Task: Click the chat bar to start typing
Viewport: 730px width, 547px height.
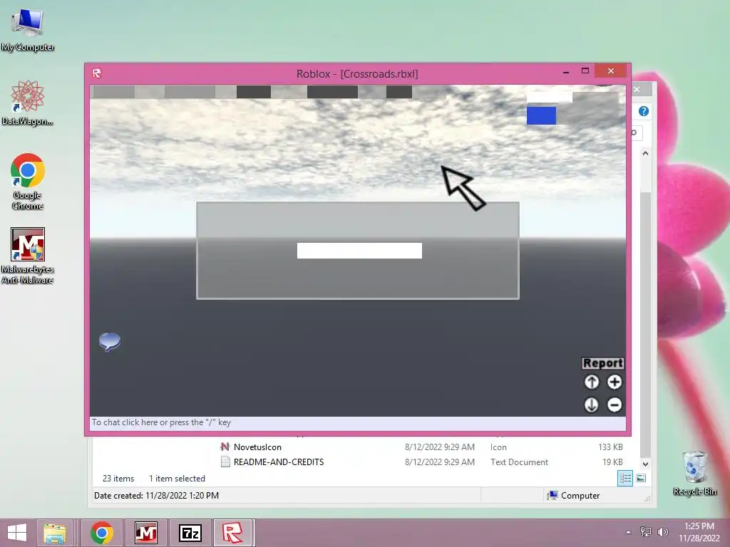Action: coord(358,422)
